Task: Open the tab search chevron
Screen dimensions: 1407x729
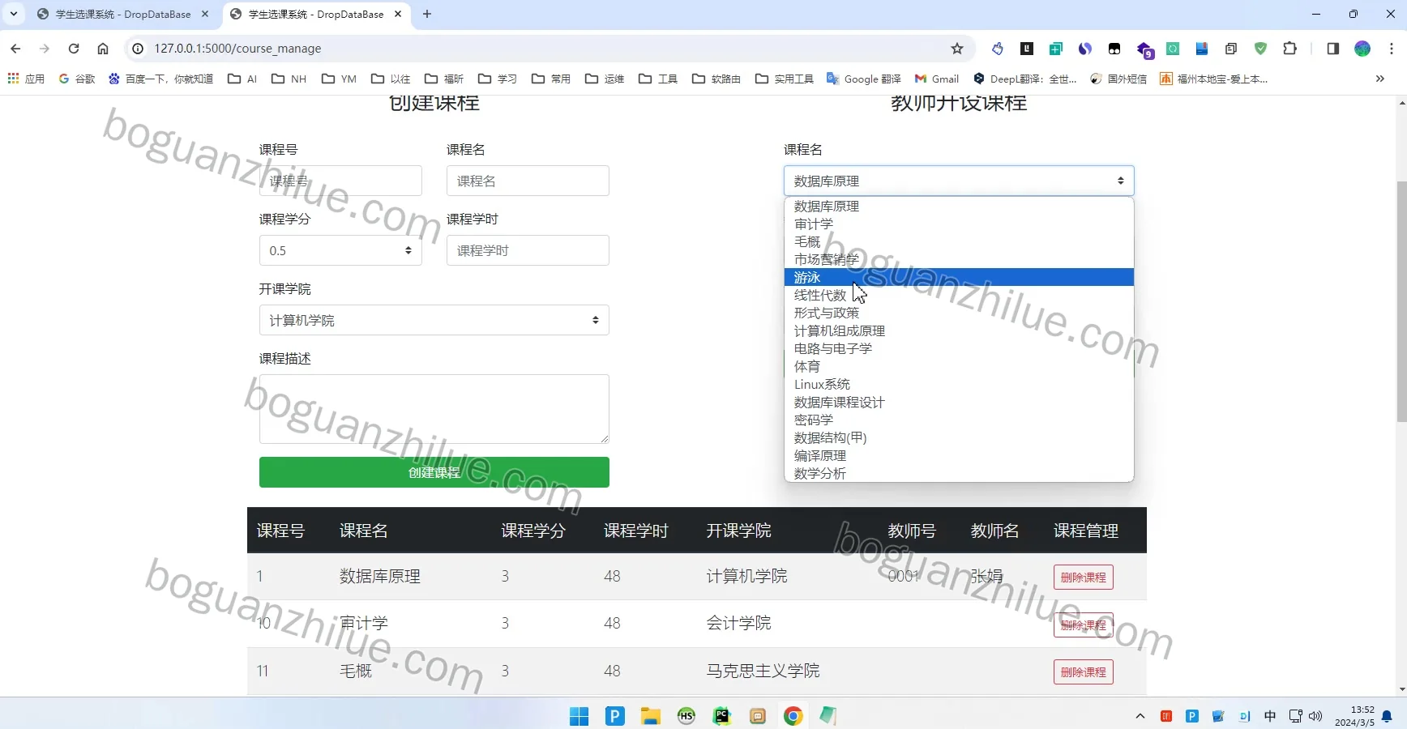Action: tap(14, 14)
